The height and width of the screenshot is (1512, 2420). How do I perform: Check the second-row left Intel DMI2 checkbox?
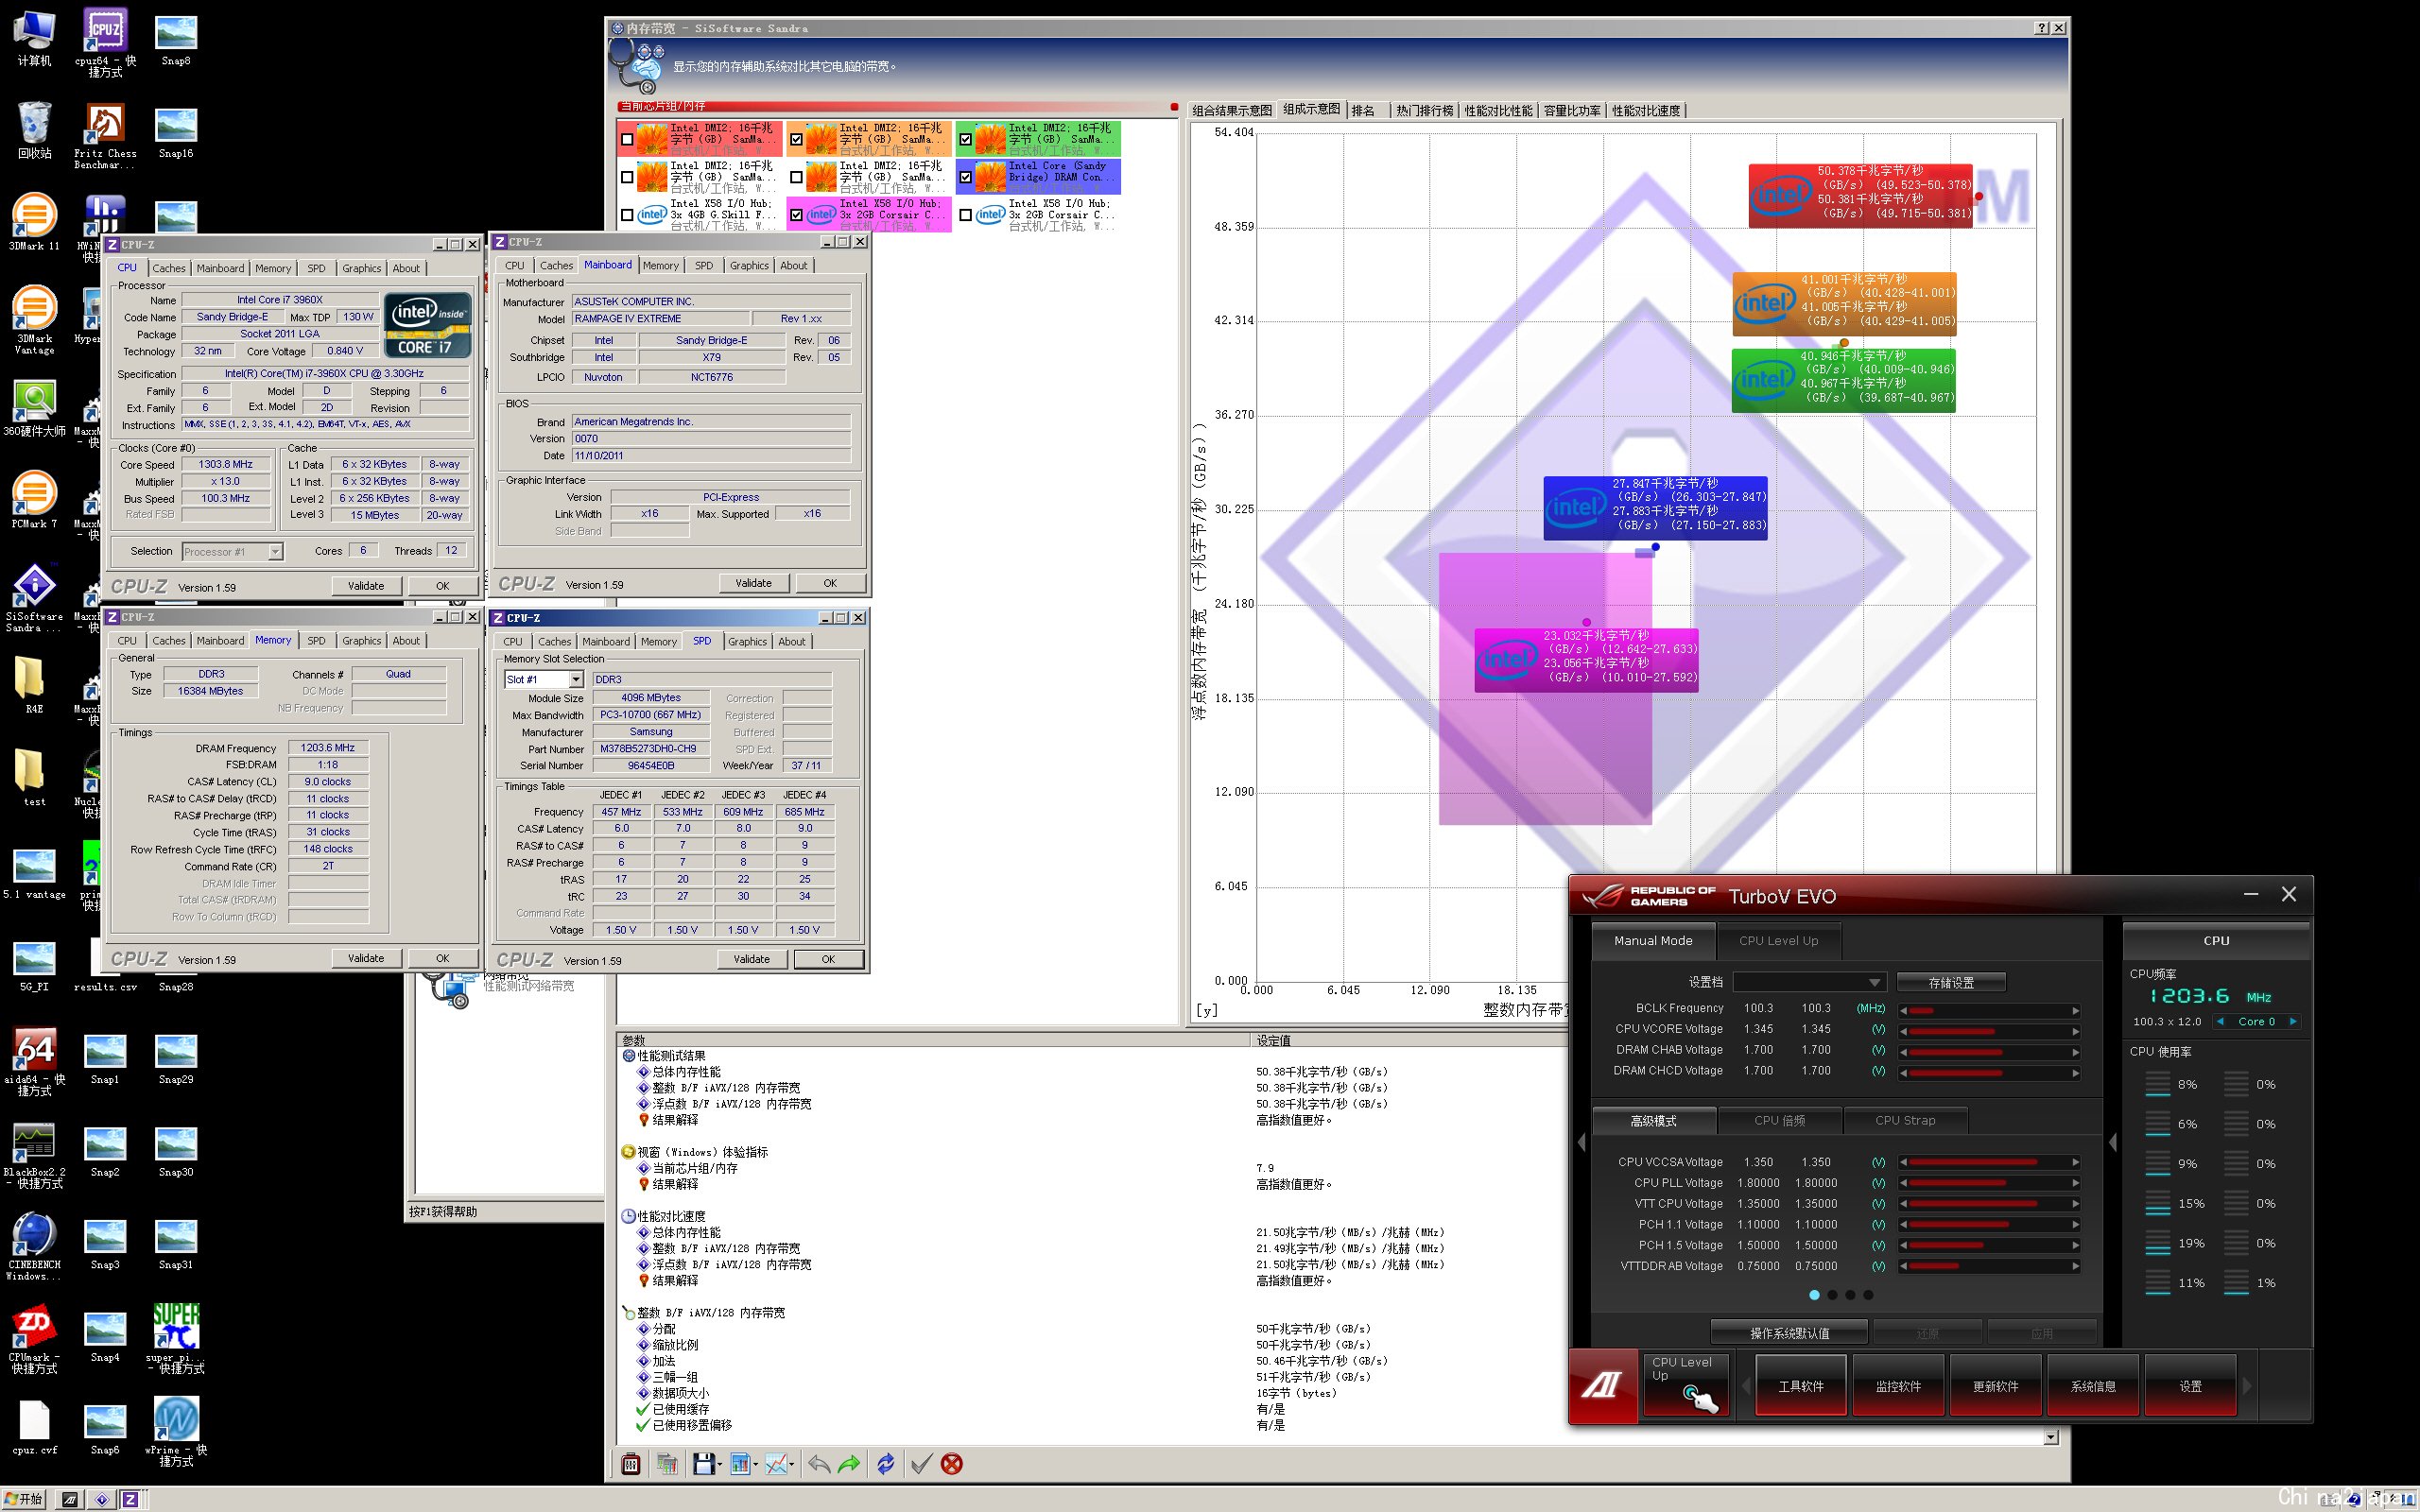point(627,177)
